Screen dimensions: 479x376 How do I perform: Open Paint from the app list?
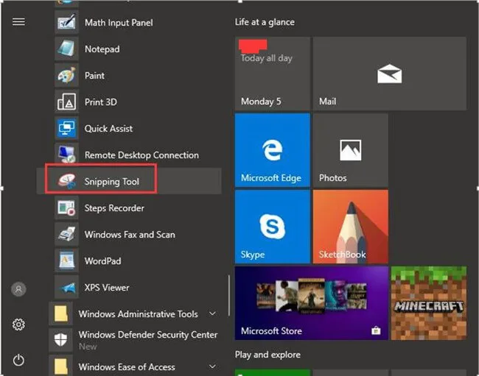94,76
